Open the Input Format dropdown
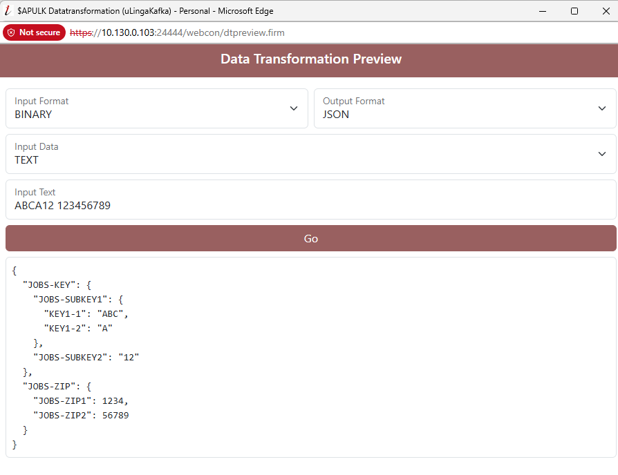 pos(156,108)
